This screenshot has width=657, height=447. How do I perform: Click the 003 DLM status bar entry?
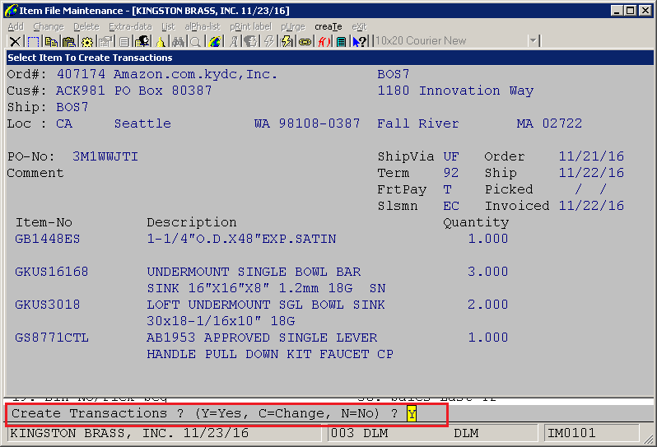point(360,433)
